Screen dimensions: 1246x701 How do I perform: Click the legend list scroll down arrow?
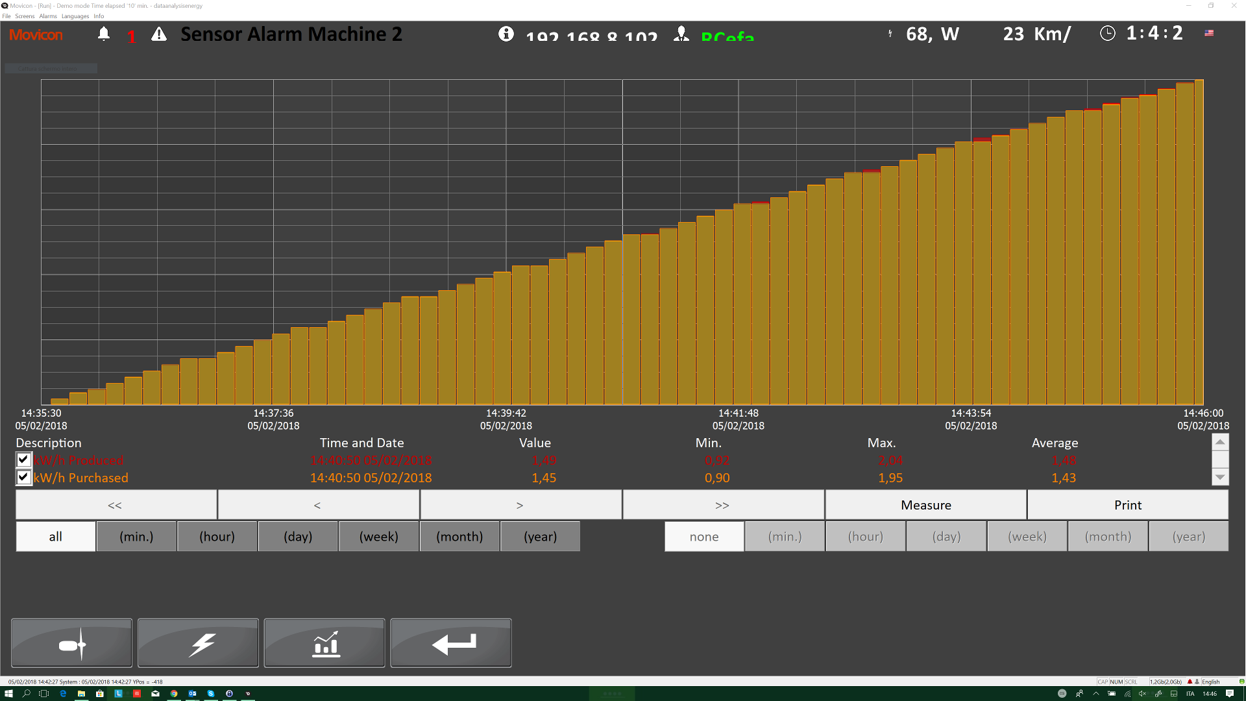tap(1220, 477)
